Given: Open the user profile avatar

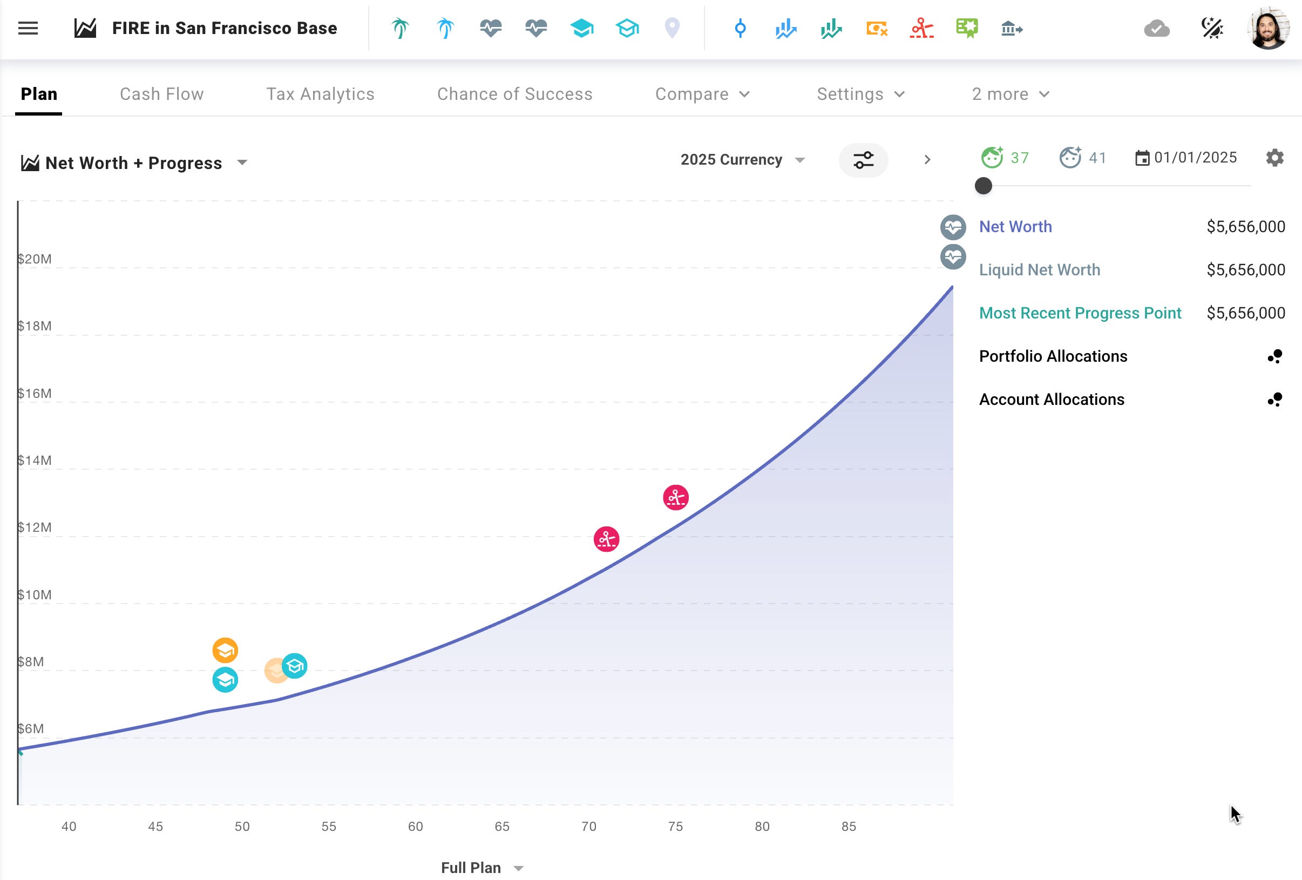Looking at the screenshot, I should 1269,28.
